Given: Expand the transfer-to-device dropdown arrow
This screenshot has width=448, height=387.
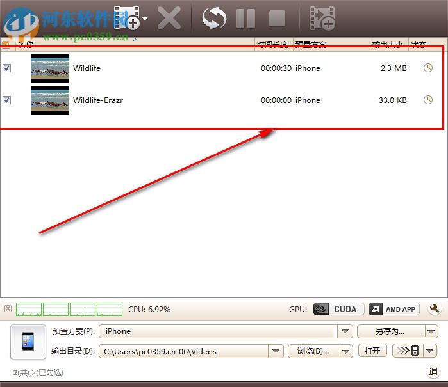Looking at the screenshot, I should [x=430, y=351].
